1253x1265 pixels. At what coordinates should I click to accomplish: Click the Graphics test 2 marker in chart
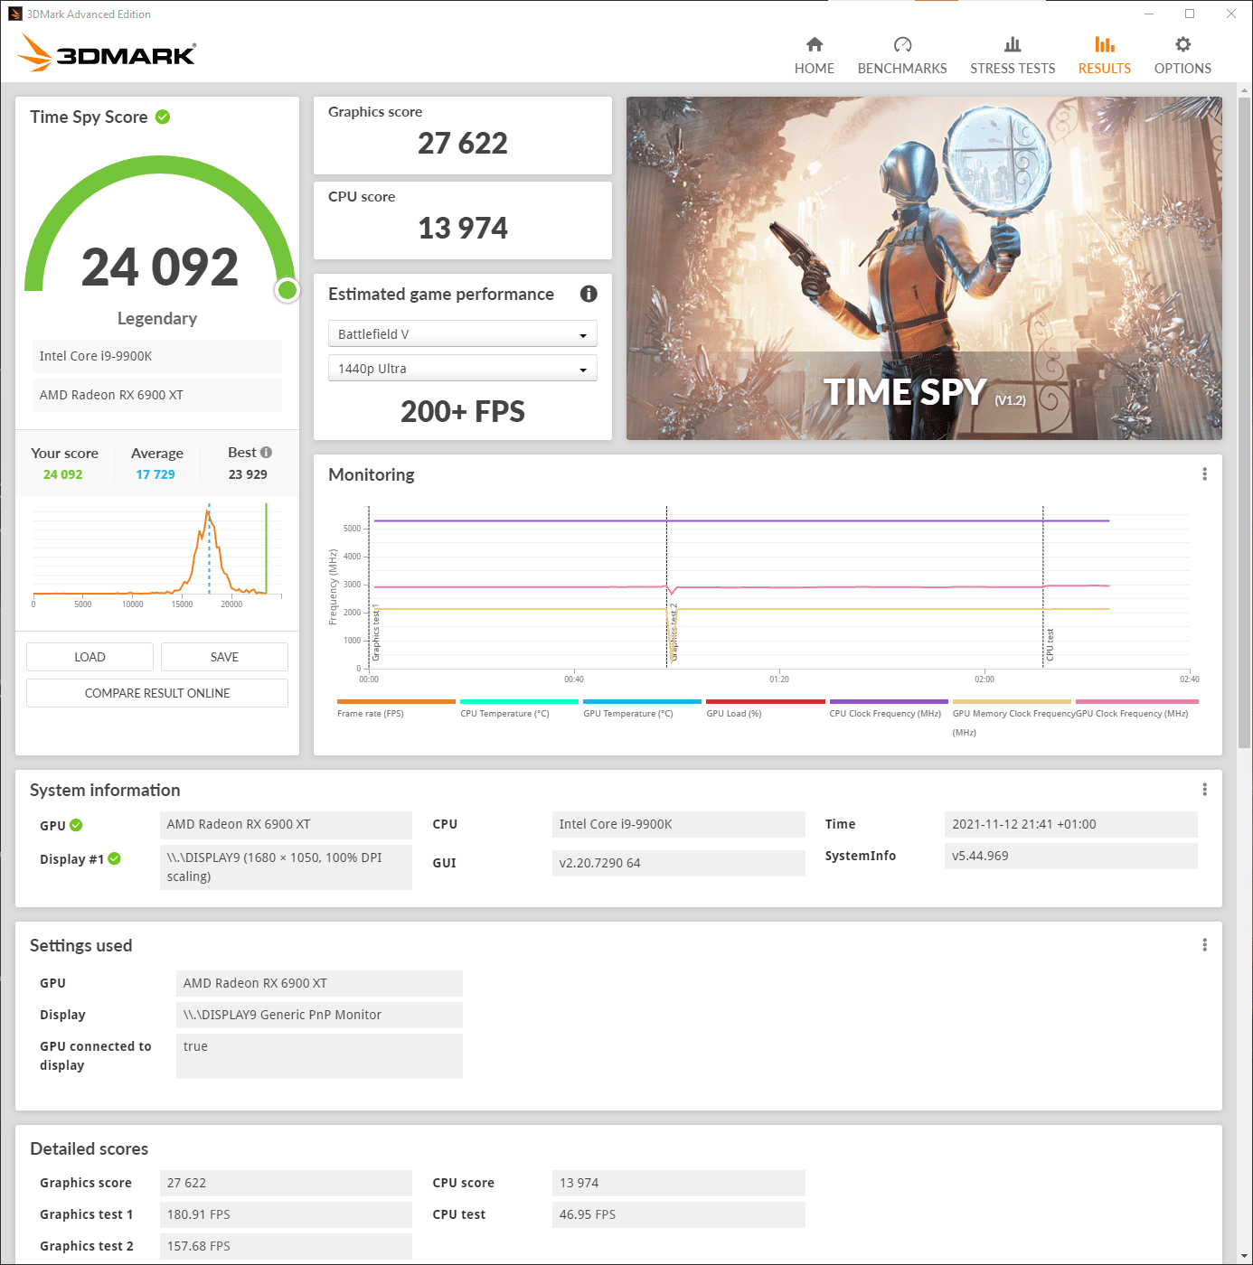click(674, 632)
